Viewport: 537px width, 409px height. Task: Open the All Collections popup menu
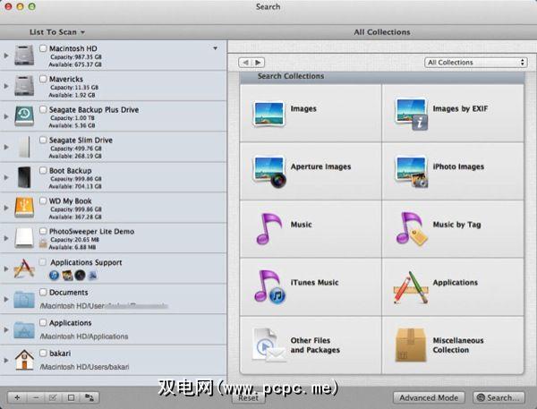click(x=476, y=63)
